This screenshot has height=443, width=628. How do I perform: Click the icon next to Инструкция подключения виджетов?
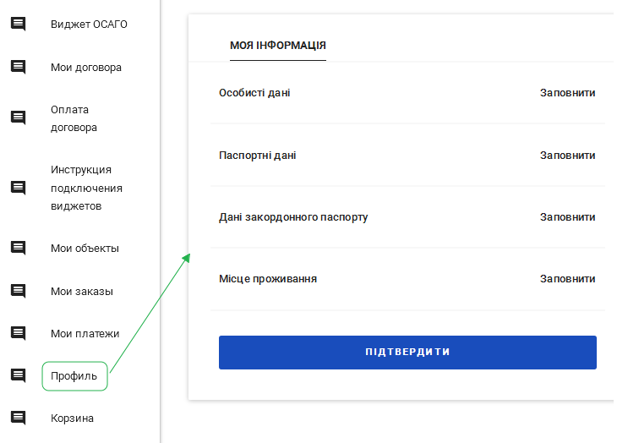pos(18,188)
